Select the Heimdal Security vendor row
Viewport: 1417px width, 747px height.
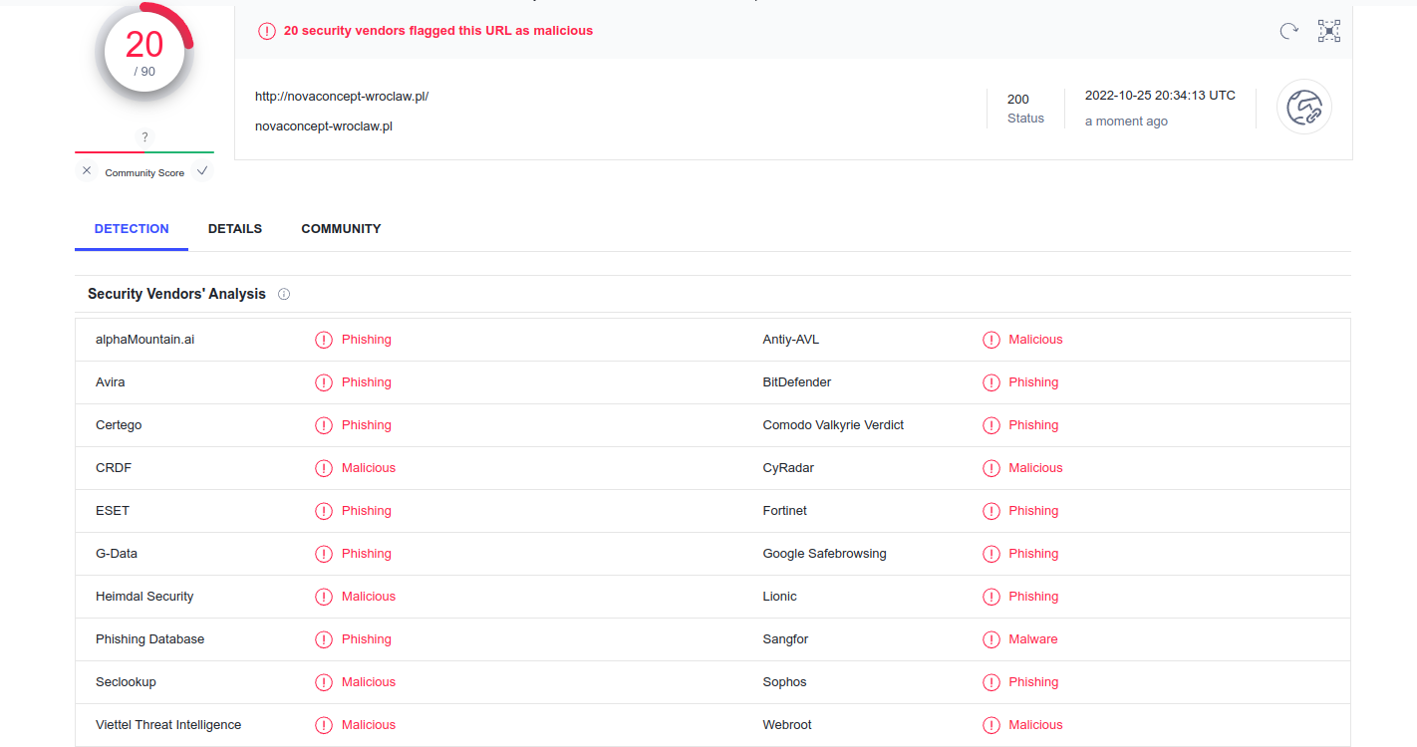click(x=144, y=596)
